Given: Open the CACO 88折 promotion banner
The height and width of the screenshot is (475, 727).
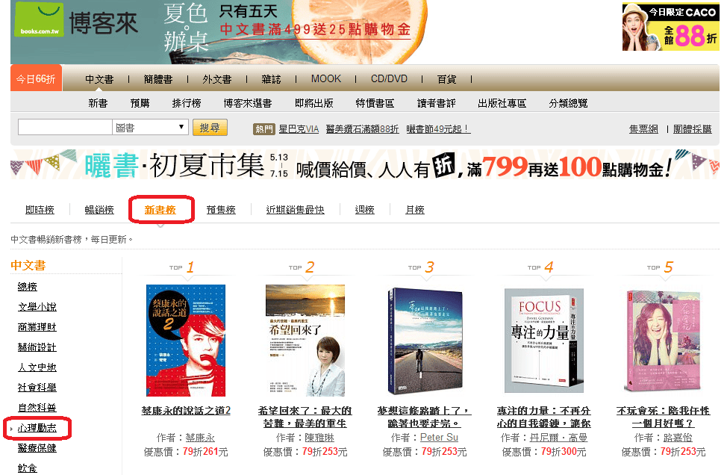Looking at the screenshot, I should (x=670, y=27).
